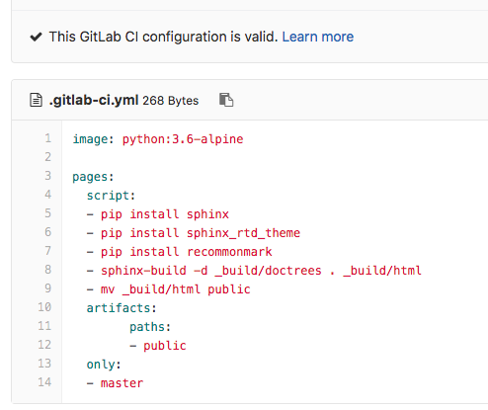Click the copy file path icon
Screen dimensions: 488x410
click(x=226, y=100)
